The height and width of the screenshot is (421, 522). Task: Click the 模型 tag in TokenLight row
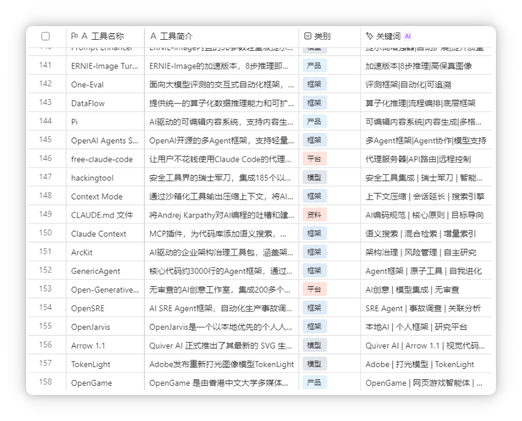315,364
